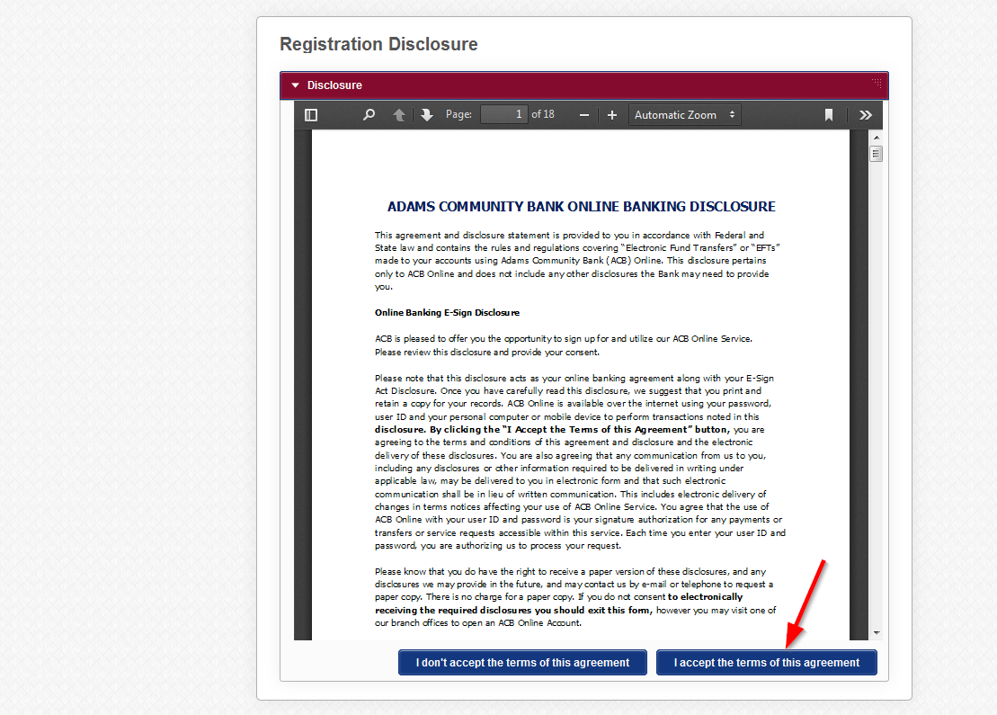Collapse the Disclosure section triangle
997x715 pixels.
(295, 85)
